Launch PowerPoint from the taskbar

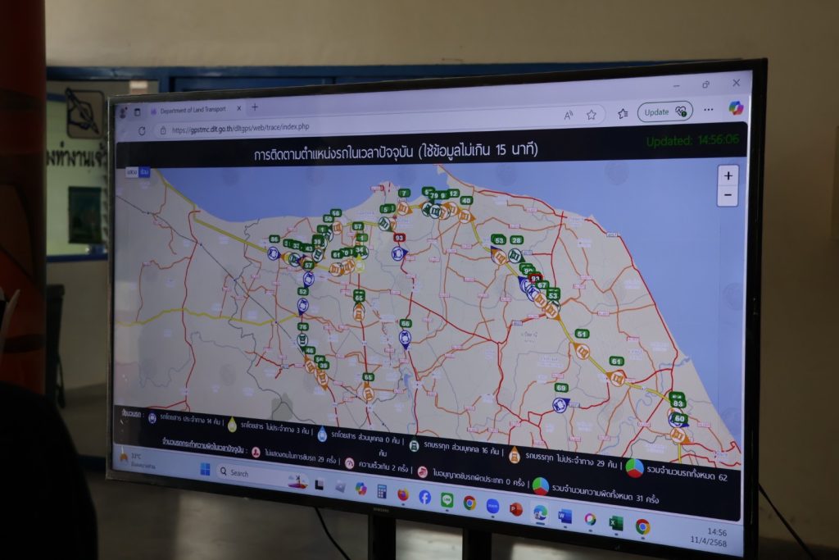(515, 509)
